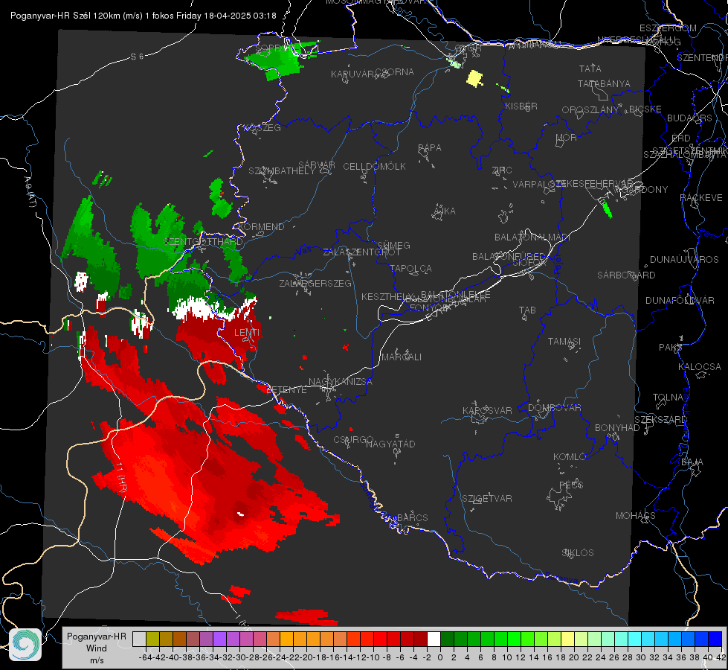Click the PÉCS city label

(571, 485)
